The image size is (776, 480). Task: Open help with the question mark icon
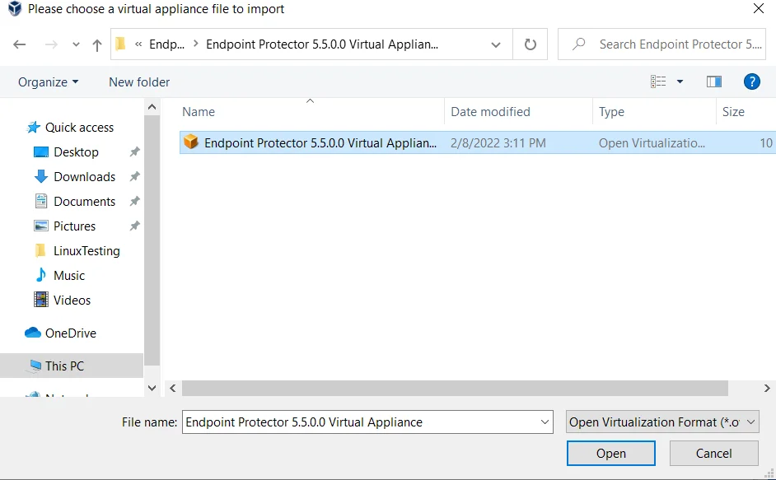[752, 82]
